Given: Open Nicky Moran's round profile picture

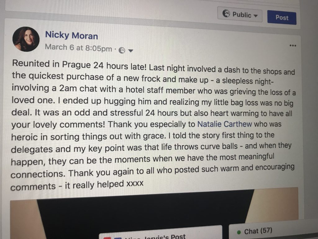Looking at the screenshot, I should pyautogui.click(x=26, y=39).
